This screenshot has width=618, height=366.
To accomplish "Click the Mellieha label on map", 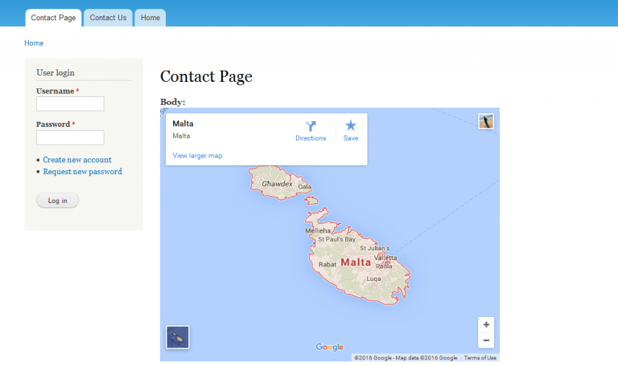I will pos(318,230).
